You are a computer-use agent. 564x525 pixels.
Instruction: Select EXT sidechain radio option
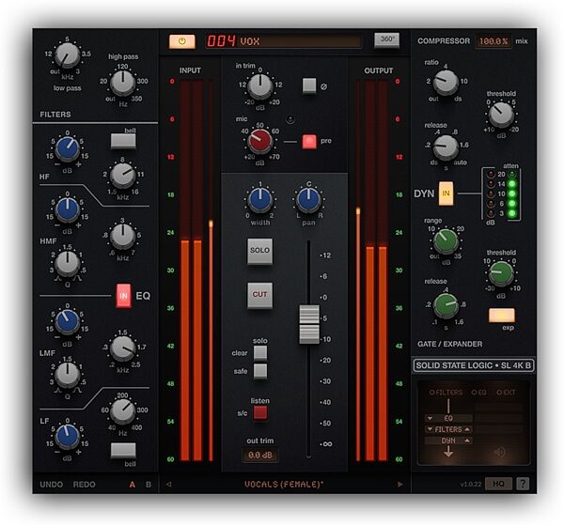(x=506, y=393)
